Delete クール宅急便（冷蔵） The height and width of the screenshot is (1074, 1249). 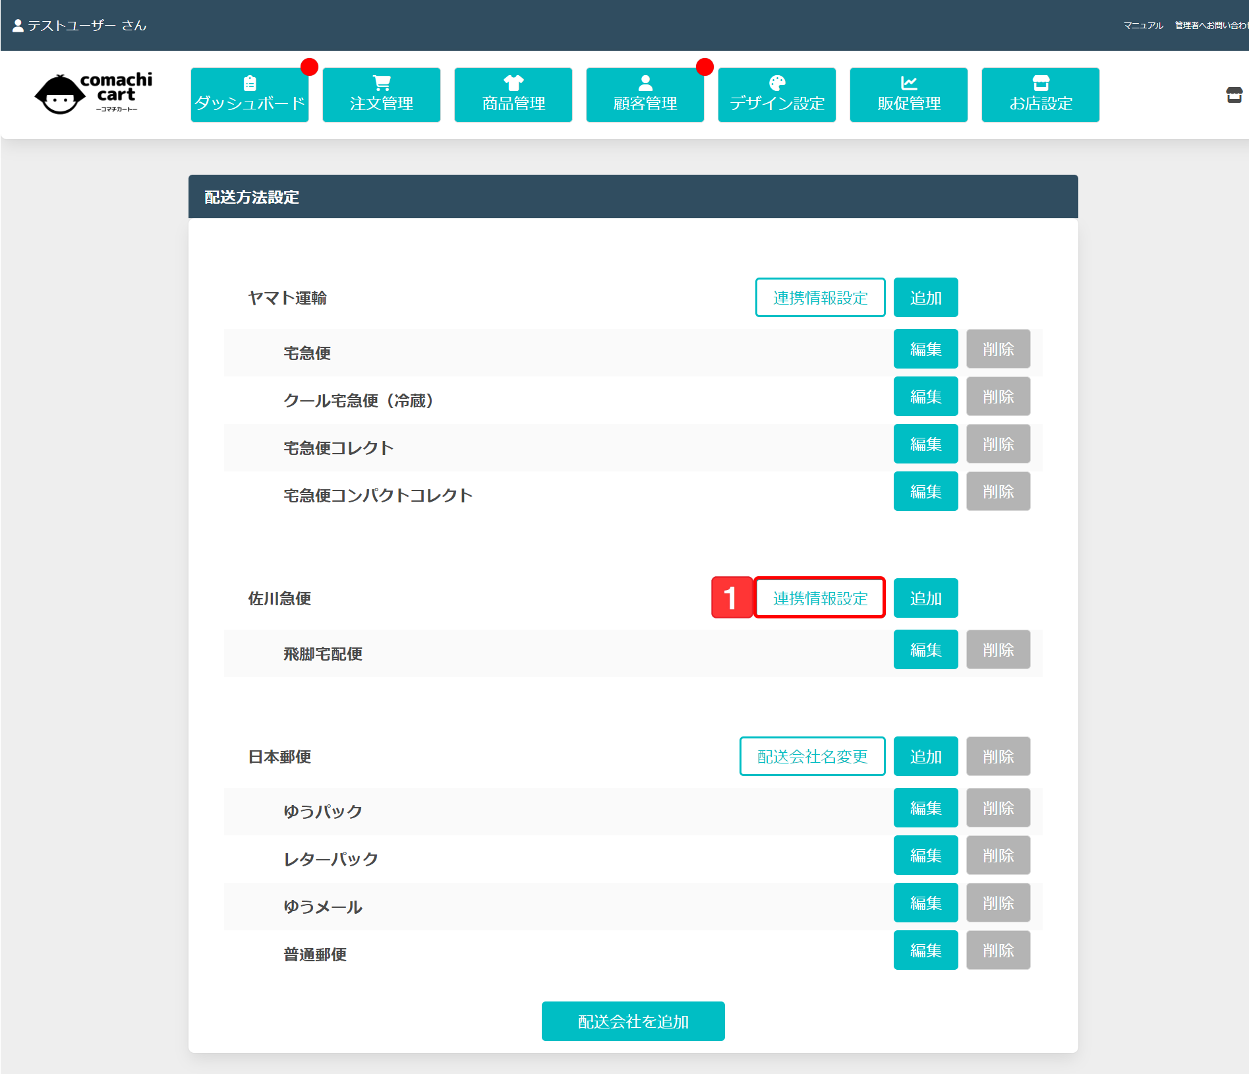[998, 396]
